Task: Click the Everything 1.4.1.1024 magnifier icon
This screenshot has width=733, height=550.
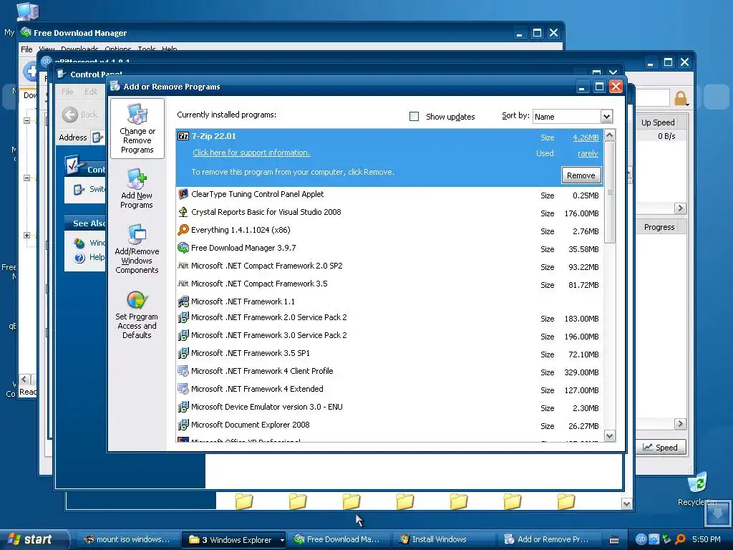Action: [x=183, y=230]
